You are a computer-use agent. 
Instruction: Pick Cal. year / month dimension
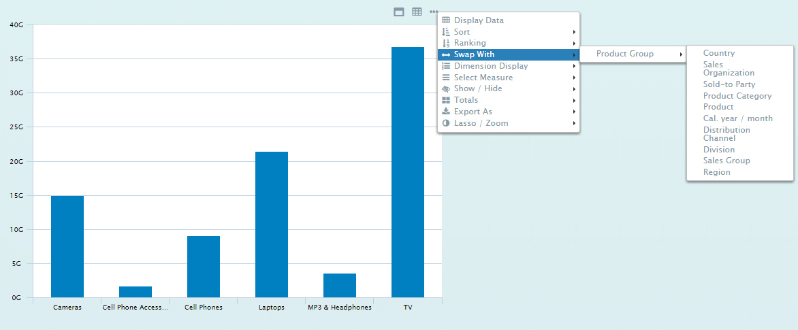click(737, 118)
